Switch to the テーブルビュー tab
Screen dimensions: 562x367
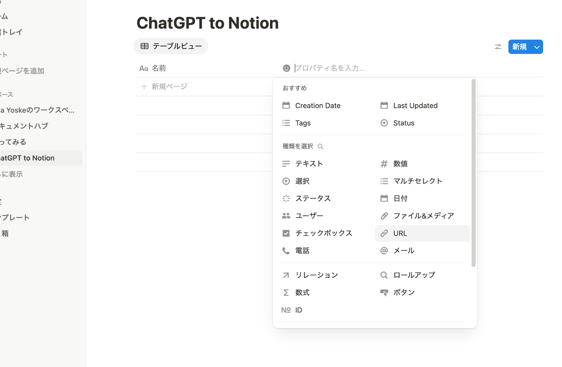pos(170,46)
